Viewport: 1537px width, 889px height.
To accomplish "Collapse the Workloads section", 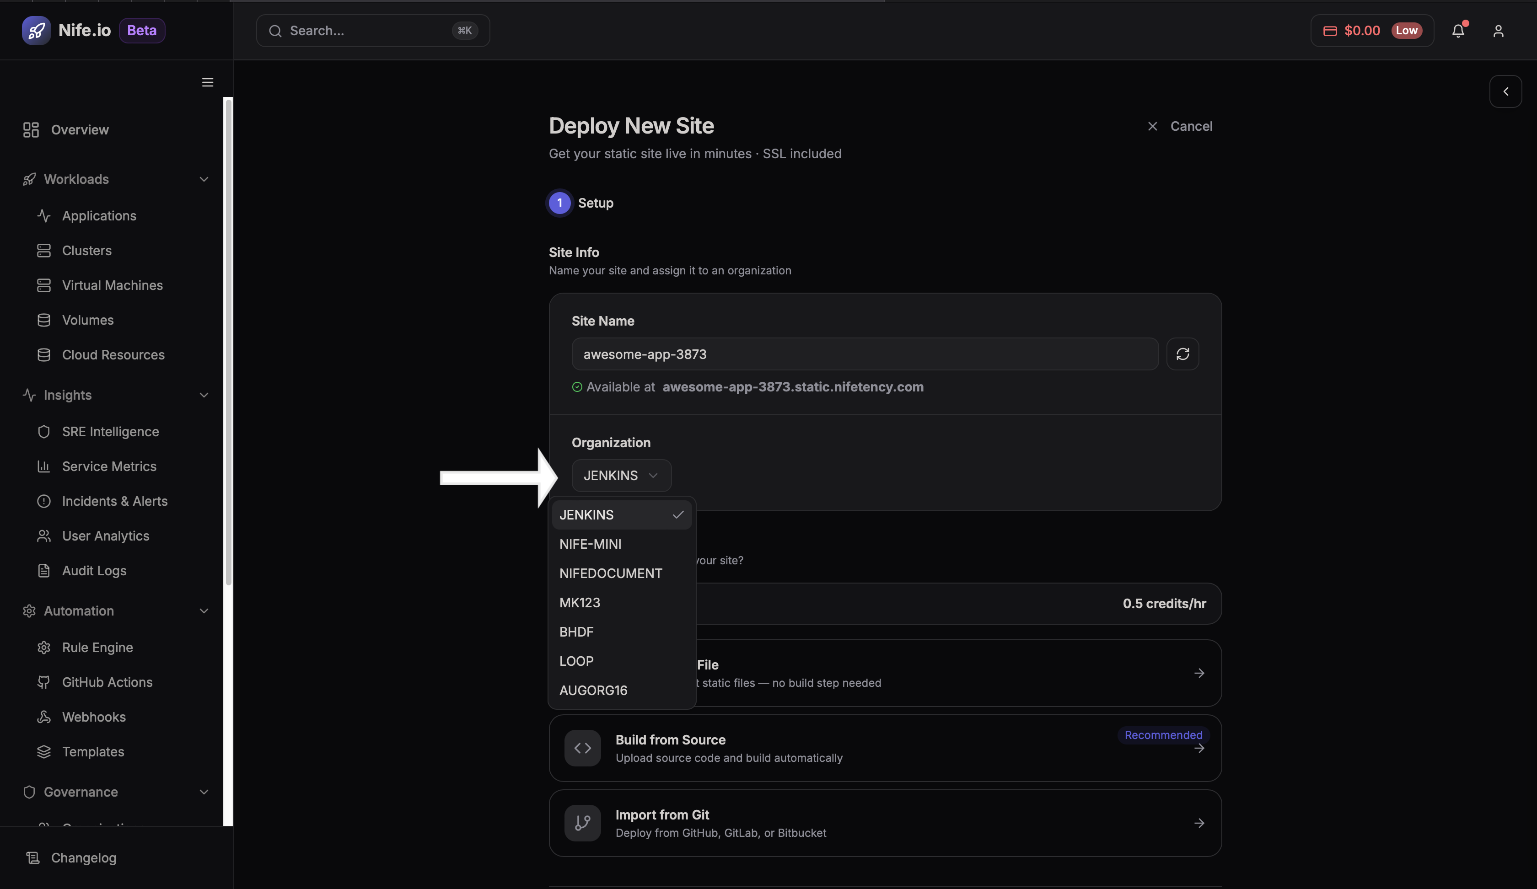I will [x=204, y=179].
